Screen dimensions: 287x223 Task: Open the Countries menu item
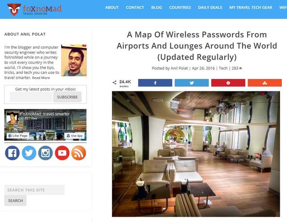tap(180, 8)
